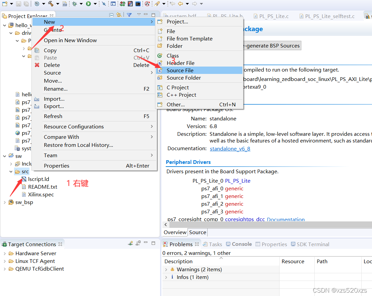This screenshot has width=372, height=296.
Task: Click the New wizard toolbar icon
Action: tap(5, 4)
